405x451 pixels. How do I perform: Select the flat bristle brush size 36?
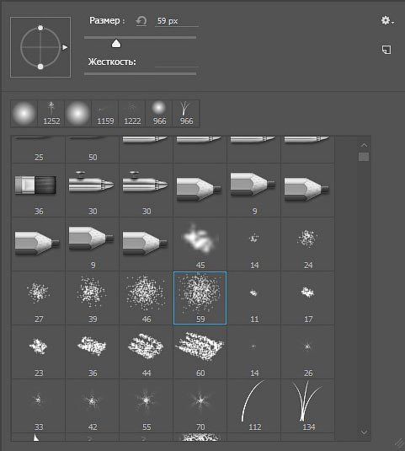point(39,191)
